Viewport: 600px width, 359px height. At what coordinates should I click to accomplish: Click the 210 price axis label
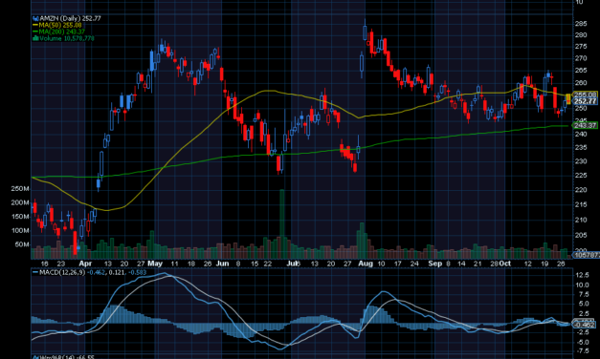tap(581, 220)
